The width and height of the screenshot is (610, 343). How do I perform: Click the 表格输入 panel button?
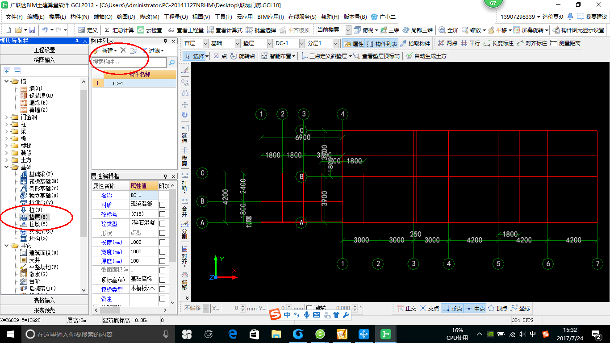click(x=44, y=300)
